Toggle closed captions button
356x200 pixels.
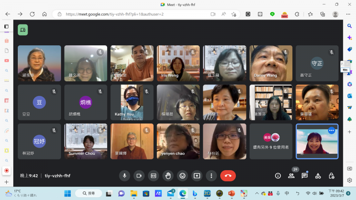[x=154, y=176]
